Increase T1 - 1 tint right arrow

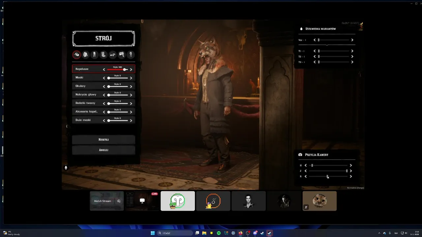352,51
